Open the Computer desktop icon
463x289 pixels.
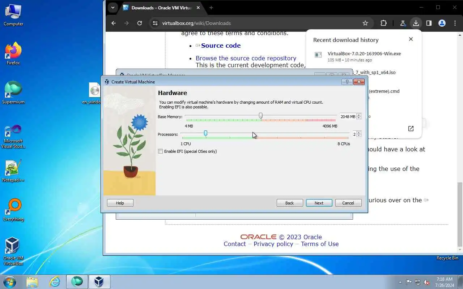[x=13, y=15]
